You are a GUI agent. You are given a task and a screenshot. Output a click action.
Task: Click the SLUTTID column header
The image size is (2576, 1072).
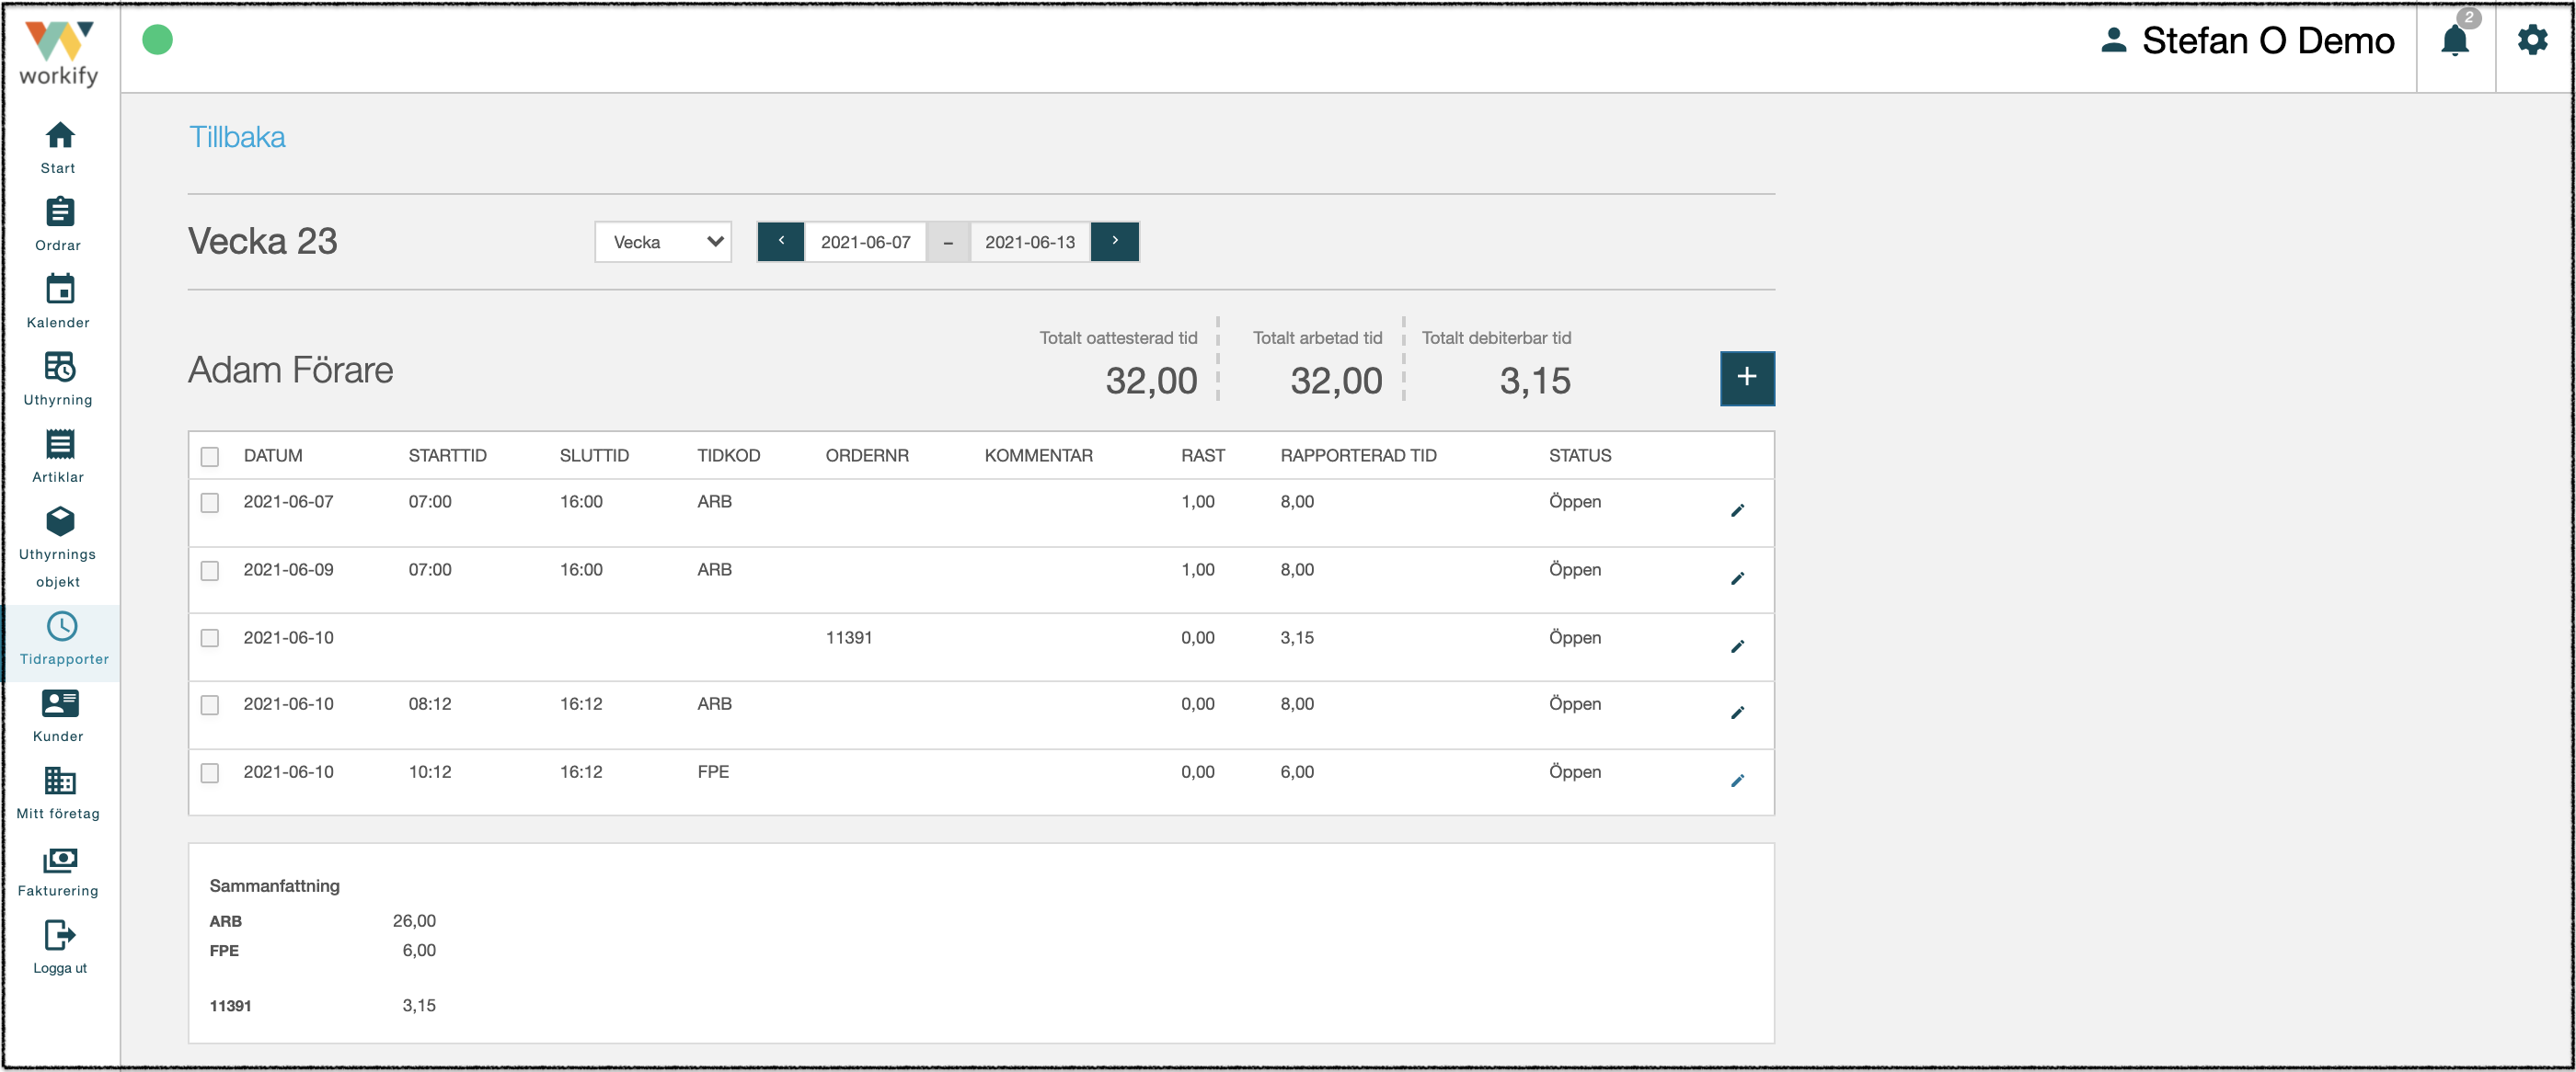coord(594,456)
